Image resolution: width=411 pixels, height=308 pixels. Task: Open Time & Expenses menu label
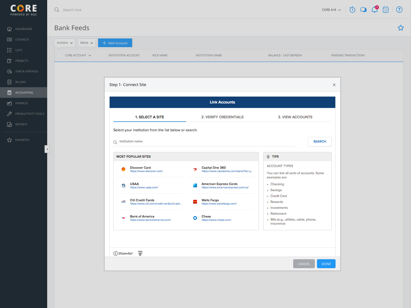coord(27,71)
